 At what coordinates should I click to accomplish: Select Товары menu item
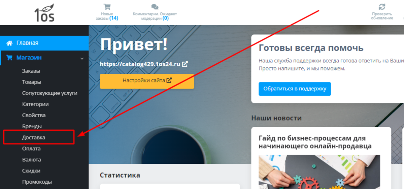coord(32,82)
